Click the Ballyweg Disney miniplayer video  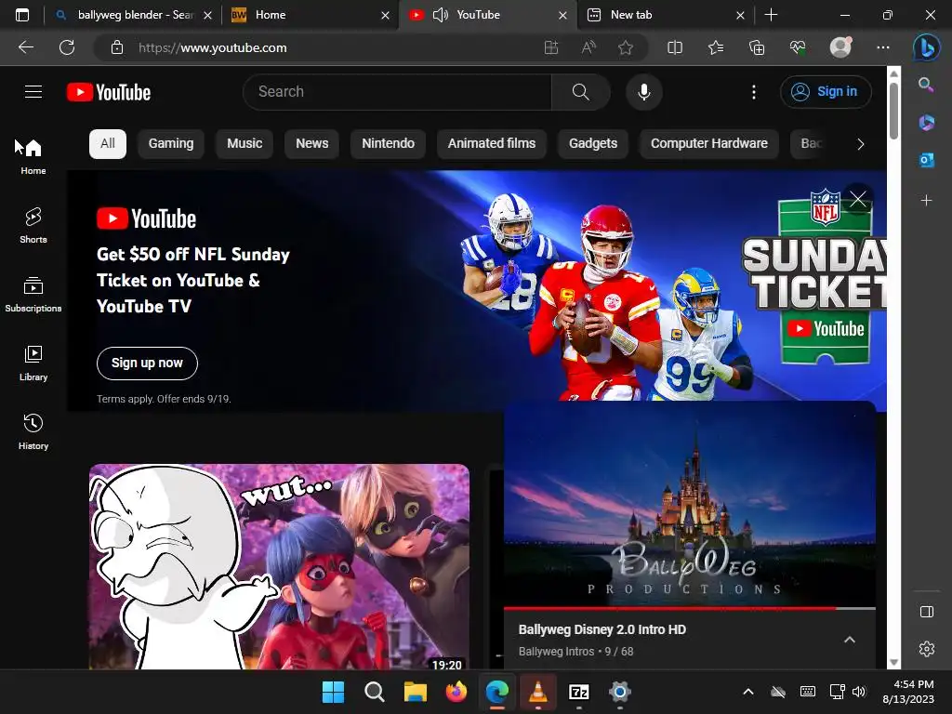coord(690,504)
